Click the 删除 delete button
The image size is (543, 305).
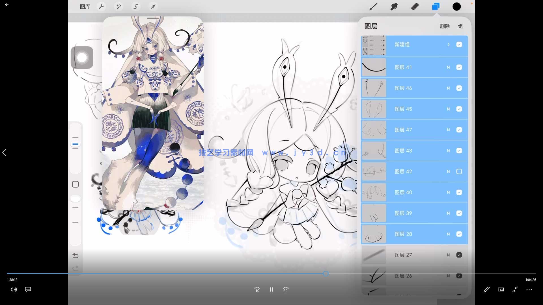(445, 26)
